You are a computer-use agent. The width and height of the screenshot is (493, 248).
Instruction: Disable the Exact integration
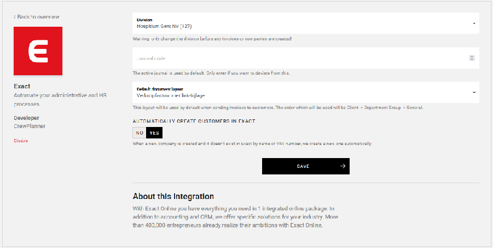(21, 141)
